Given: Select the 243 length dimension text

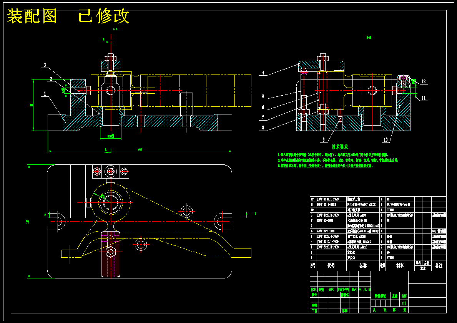Looking at the screenshot, I should (140, 149).
